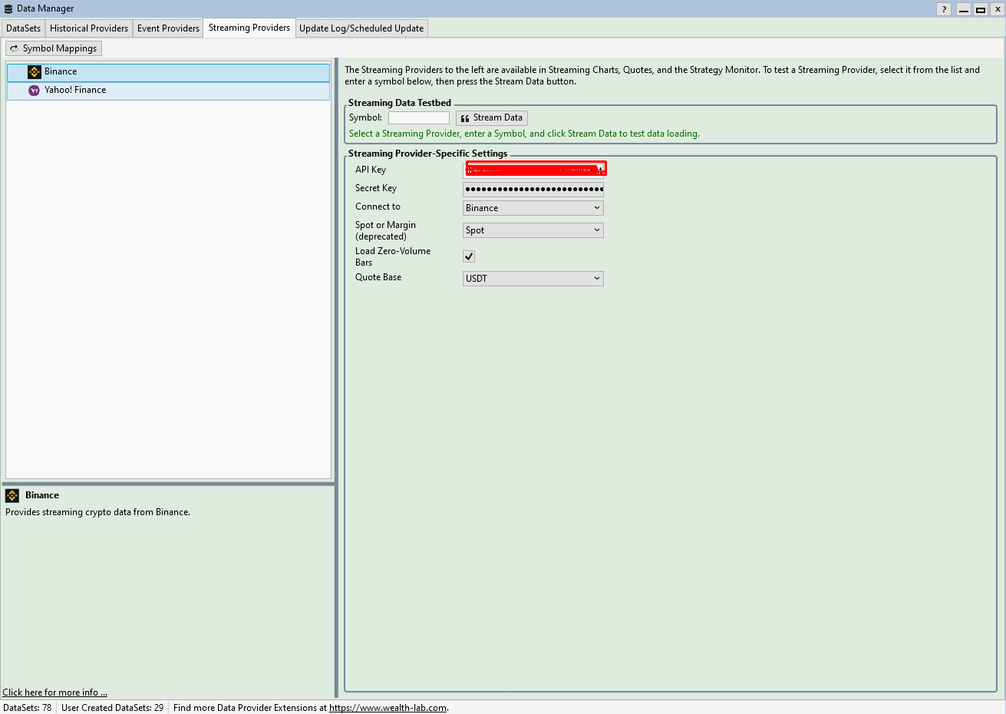The image size is (1006, 714).
Task: Click the Streaming Data Testbed heading
Action: click(400, 103)
